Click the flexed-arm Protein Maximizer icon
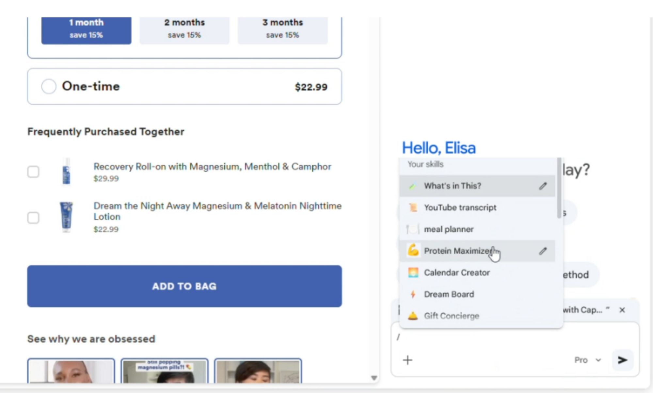The image size is (653, 393). (x=413, y=251)
